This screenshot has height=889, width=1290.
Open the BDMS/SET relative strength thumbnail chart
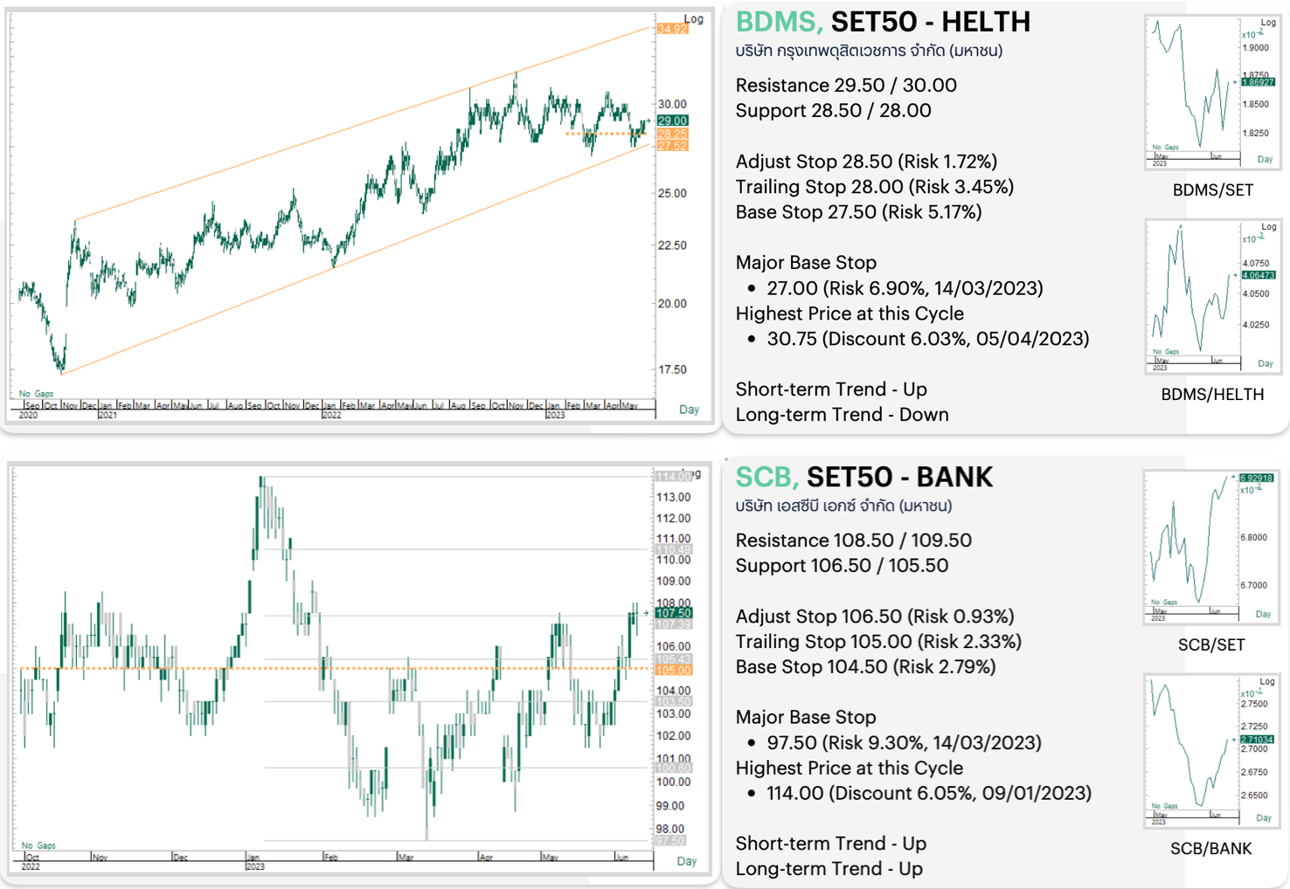coord(1212,92)
